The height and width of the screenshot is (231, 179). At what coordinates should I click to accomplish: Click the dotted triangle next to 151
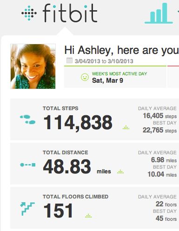click(x=88, y=216)
